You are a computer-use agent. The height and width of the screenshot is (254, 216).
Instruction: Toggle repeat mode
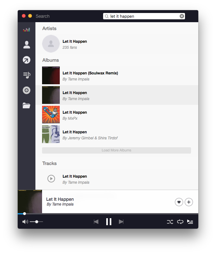(180, 222)
